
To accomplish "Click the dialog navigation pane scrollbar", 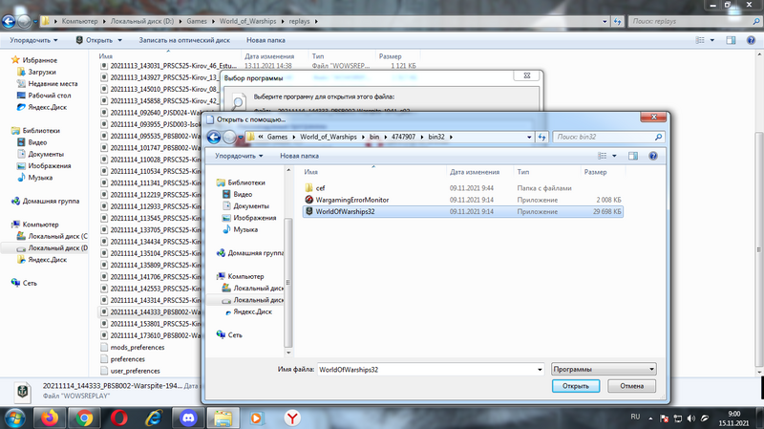I will 288,283.
